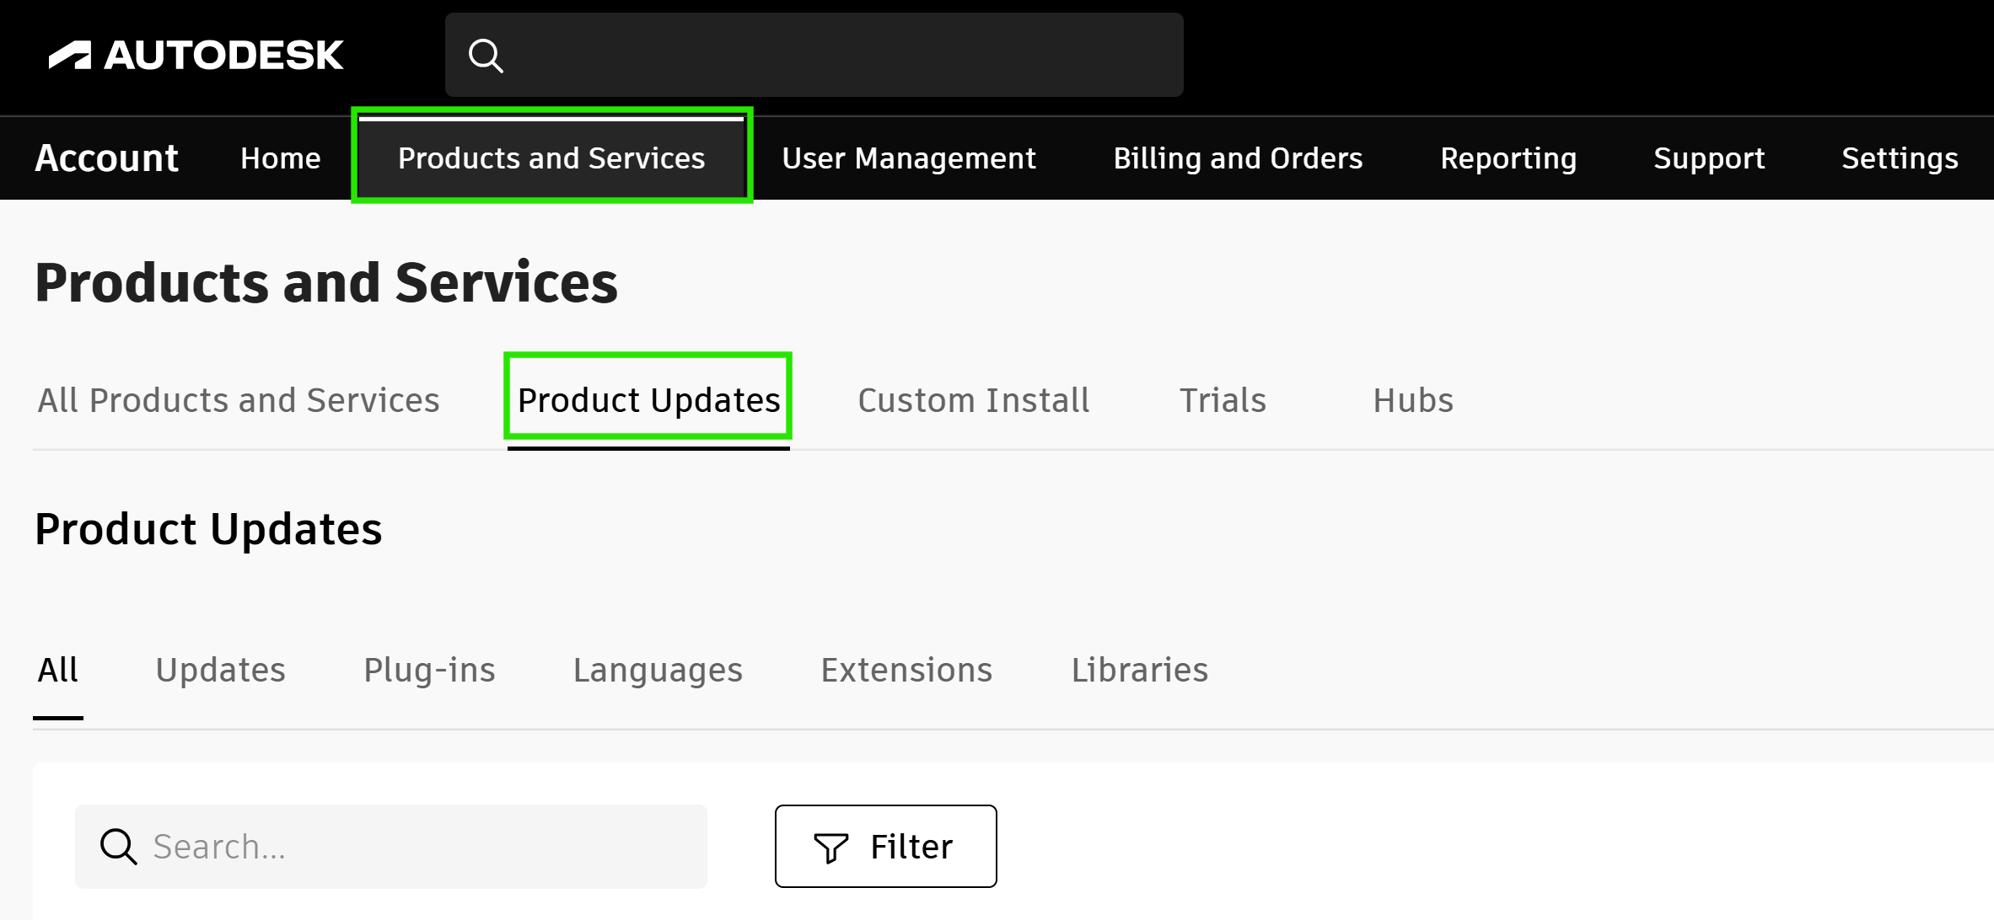Click the Account heading link

tap(106, 158)
